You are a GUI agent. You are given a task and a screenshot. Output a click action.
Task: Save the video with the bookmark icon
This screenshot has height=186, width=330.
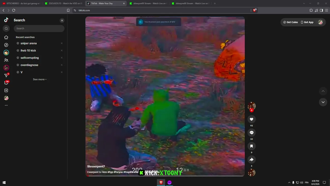(x=252, y=146)
